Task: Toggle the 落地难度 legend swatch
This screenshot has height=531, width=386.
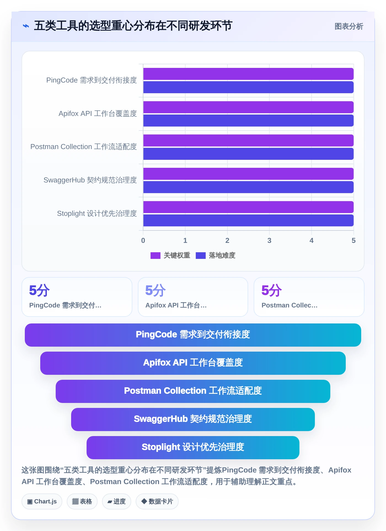Action: tap(200, 256)
